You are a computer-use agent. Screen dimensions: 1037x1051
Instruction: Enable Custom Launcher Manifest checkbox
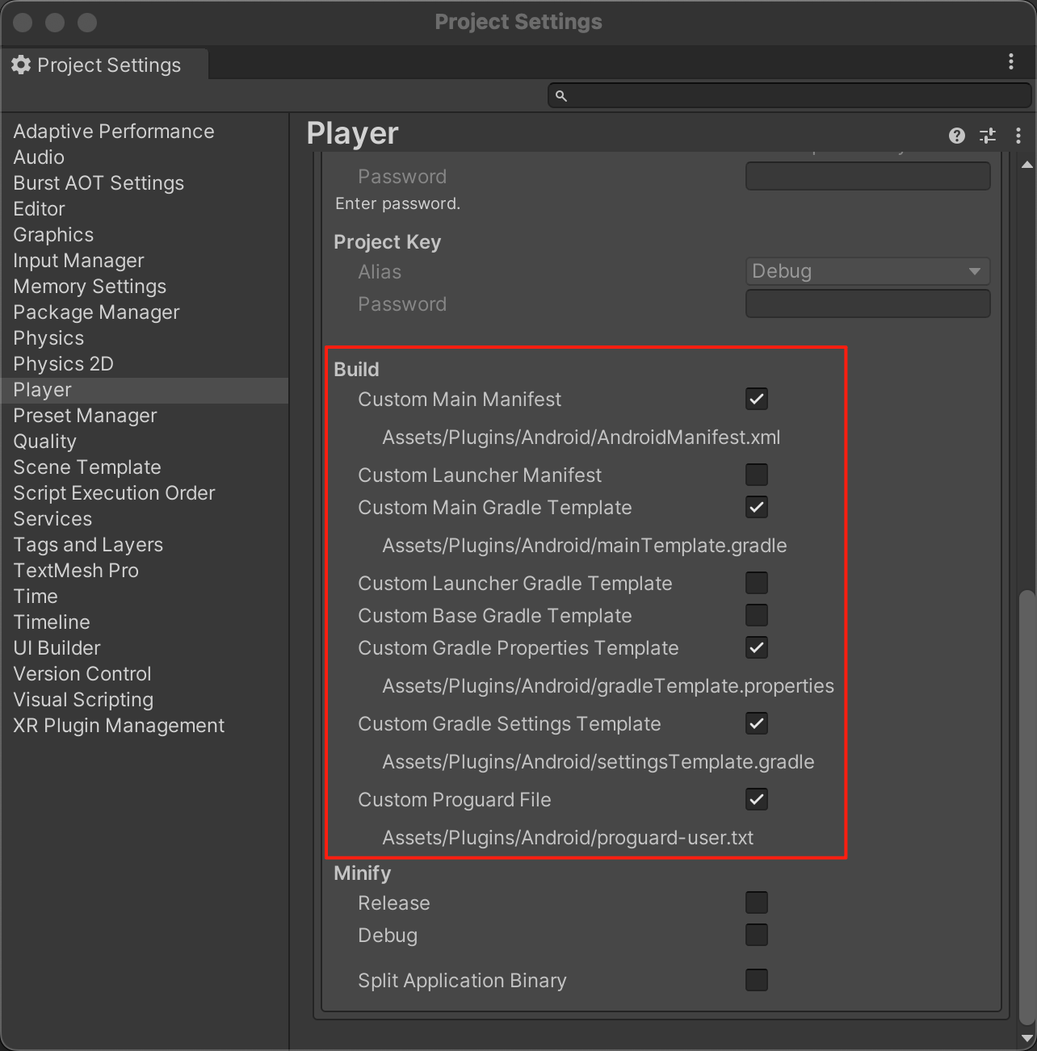coord(757,475)
